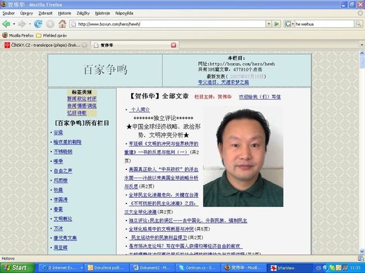Click the green Back arrow button
Viewport: 365px width, 273px height.
coord(6,24)
